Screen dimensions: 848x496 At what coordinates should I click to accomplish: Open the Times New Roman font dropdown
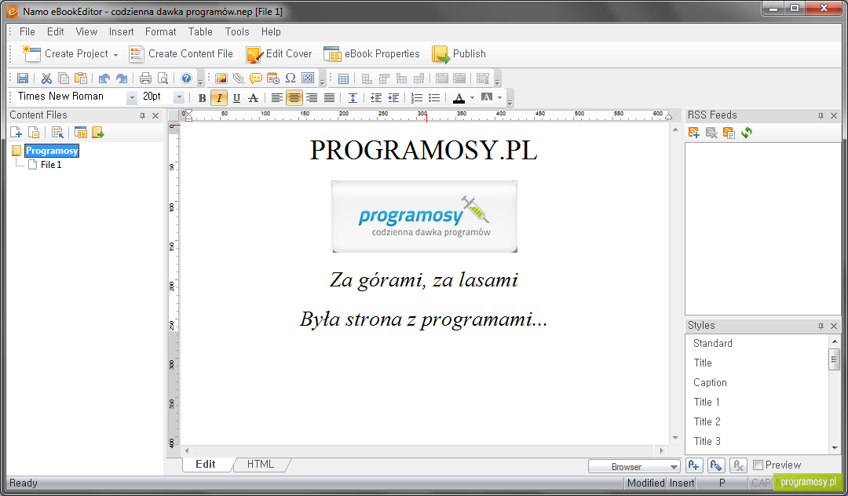point(131,97)
